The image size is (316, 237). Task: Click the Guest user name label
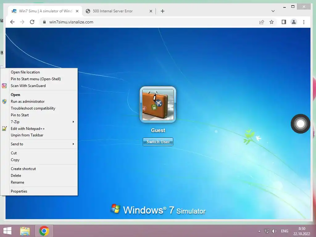coord(158,131)
